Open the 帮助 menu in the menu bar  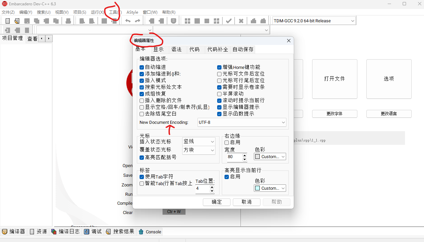169,12
